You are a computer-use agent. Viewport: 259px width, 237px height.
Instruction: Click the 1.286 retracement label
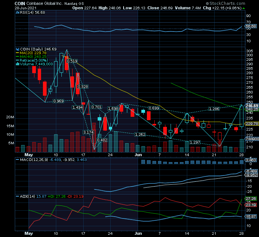point(214,109)
